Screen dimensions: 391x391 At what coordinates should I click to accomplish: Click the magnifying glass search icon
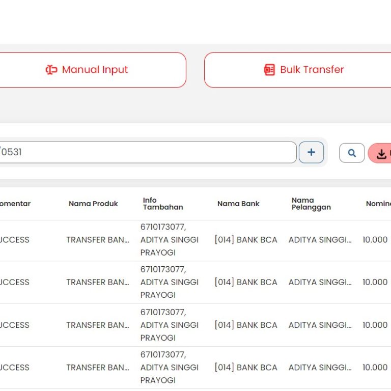point(352,153)
